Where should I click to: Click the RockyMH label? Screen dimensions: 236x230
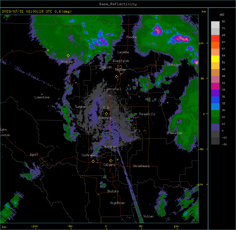tap(67, 62)
